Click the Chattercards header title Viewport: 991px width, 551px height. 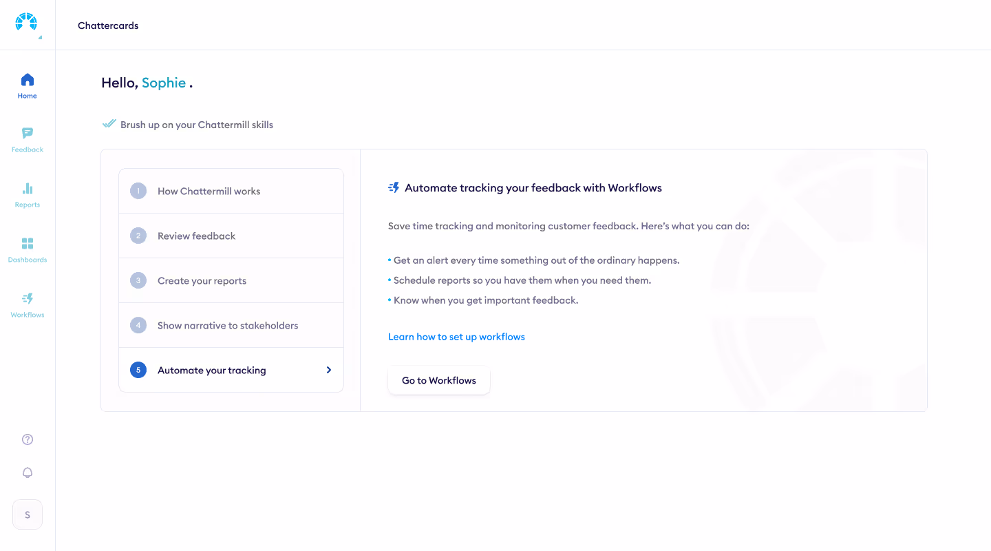tap(108, 25)
